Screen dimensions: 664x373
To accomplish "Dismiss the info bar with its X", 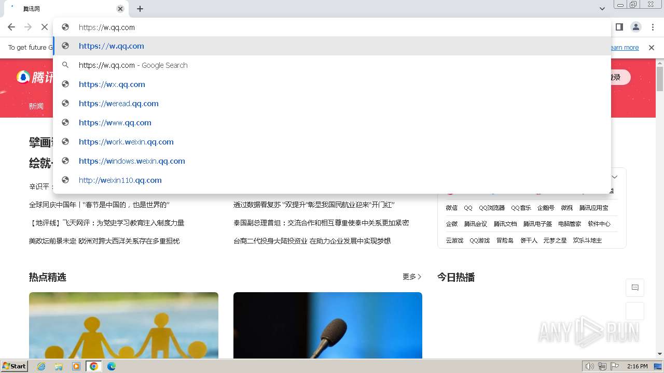I will pyautogui.click(x=652, y=48).
